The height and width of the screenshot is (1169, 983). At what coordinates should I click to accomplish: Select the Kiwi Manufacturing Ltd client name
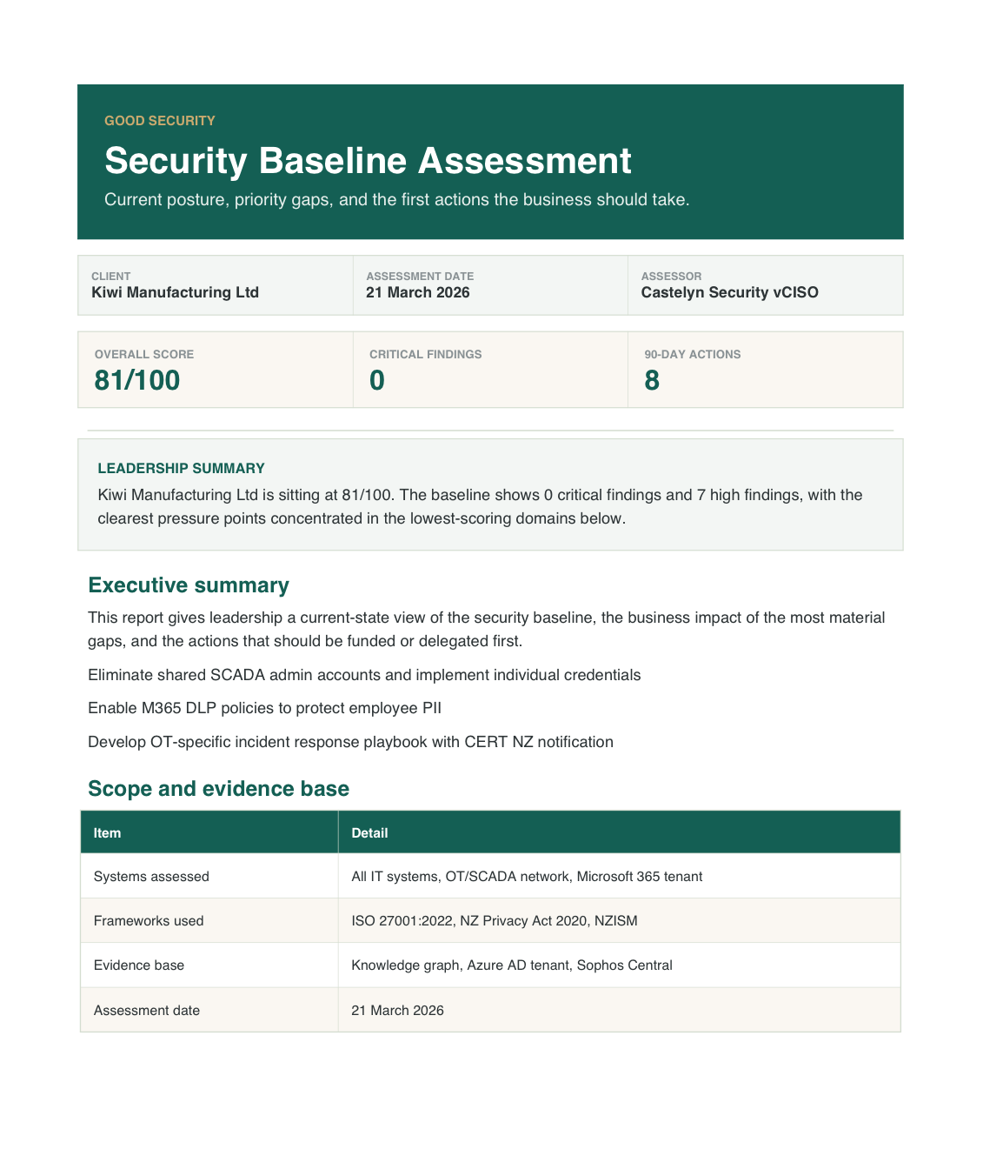coord(175,292)
